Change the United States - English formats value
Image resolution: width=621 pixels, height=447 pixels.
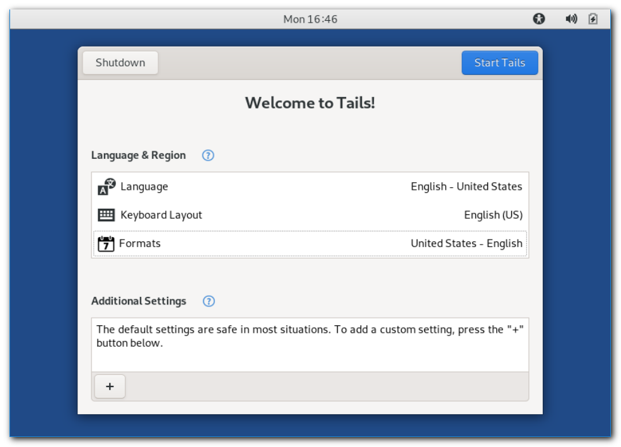466,243
